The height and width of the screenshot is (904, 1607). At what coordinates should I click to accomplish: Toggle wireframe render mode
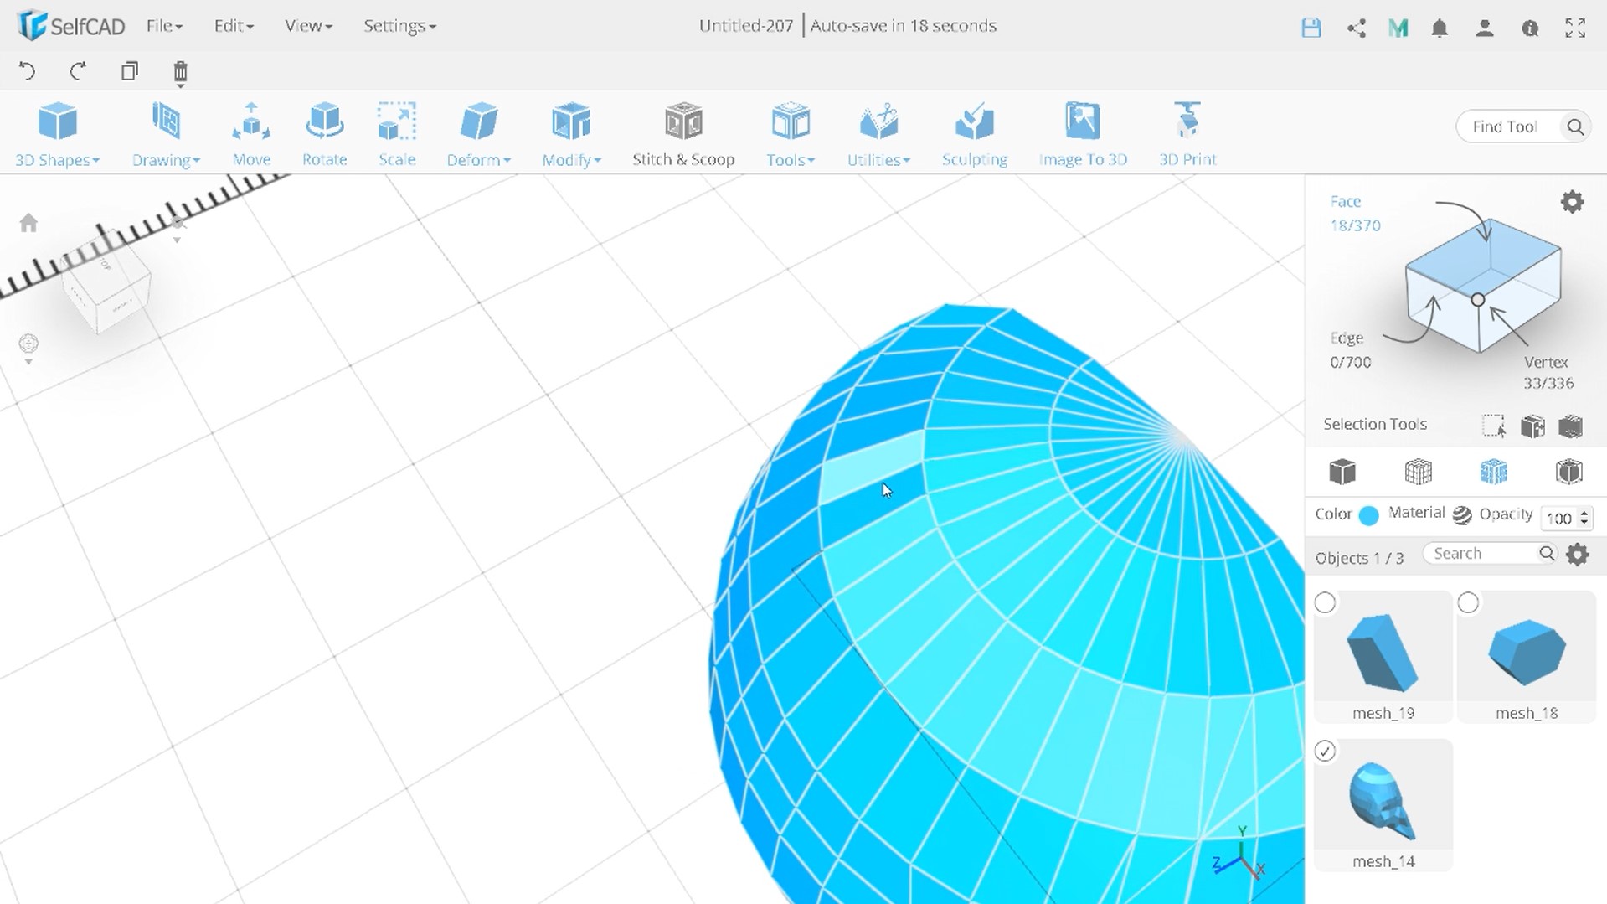[1418, 472]
